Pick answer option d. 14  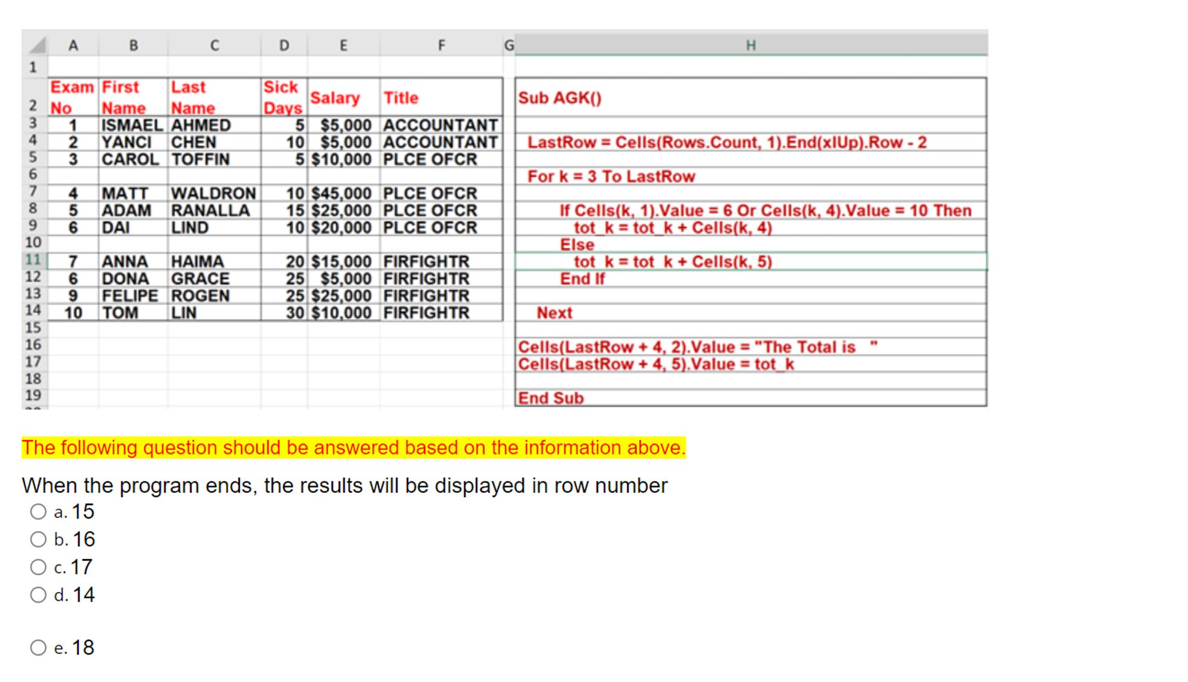click(38, 595)
